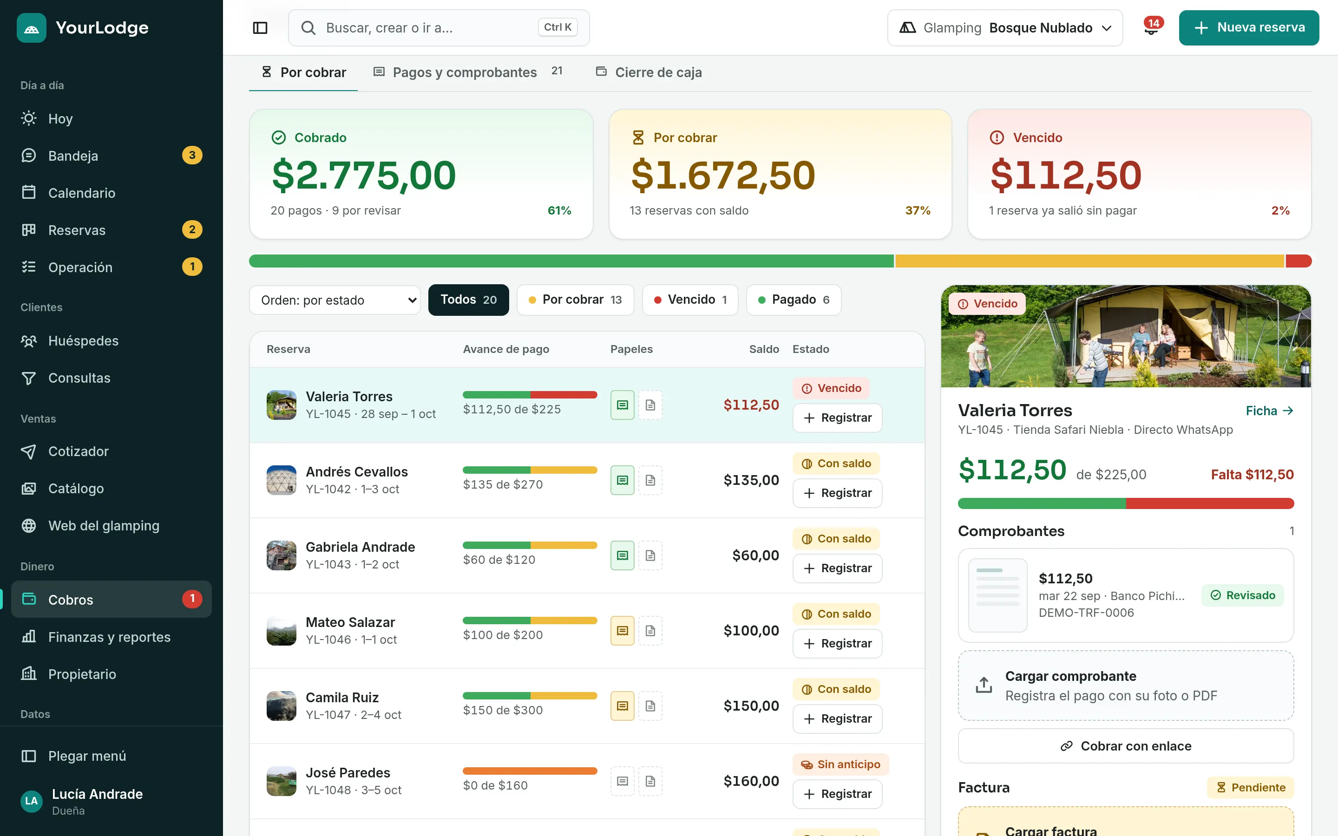The width and height of the screenshot is (1338, 836).
Task: Click Registrar for José Paredes
Action: (x=837, y=793)
